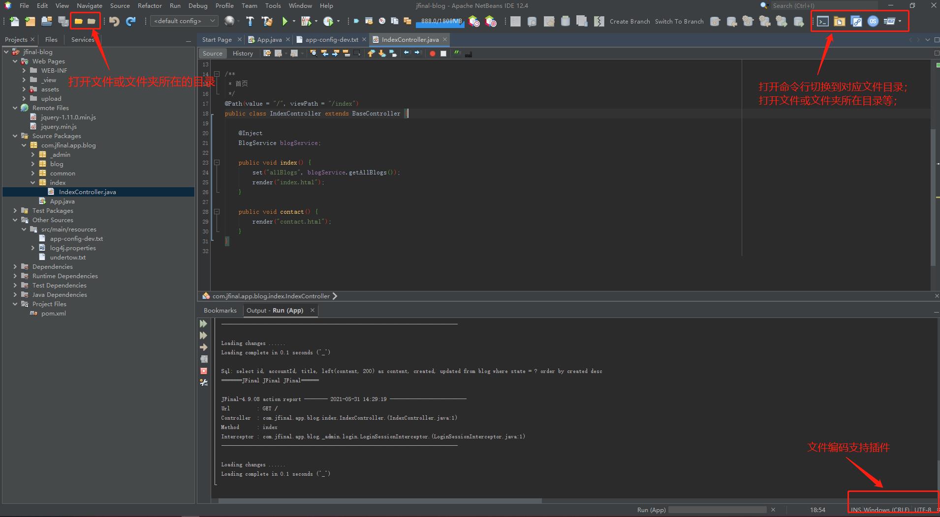This screenshot has height=517, width=940.
Task: Select pom.xml in the project tree
Action: pos(53,313)
